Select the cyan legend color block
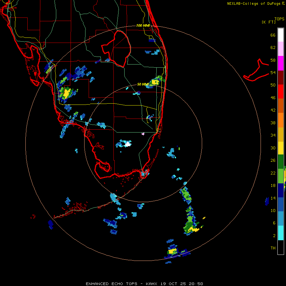Image resolution: width=286 pixels, height=286 pixels. pyautogui.click(x=281, y=233)
